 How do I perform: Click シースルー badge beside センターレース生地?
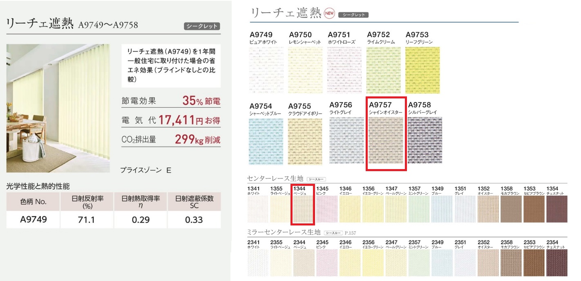[317, 179]
